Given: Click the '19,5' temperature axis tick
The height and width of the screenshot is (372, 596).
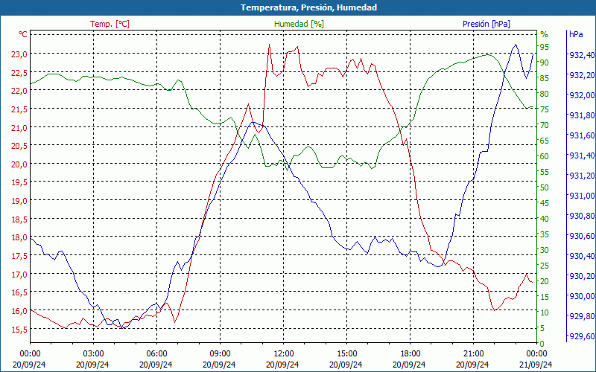Looking at the screenshot, I should pos(19,182).
